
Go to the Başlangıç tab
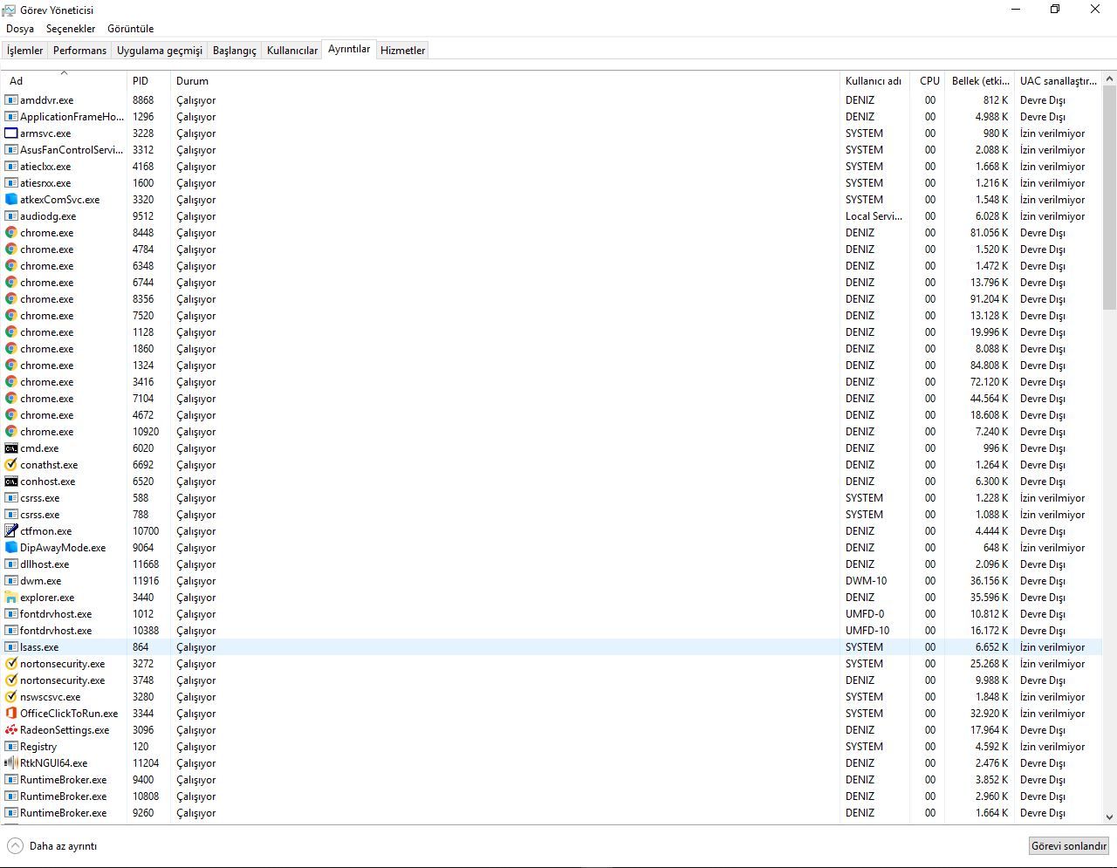pyautogui.click(x=235, y=51)
